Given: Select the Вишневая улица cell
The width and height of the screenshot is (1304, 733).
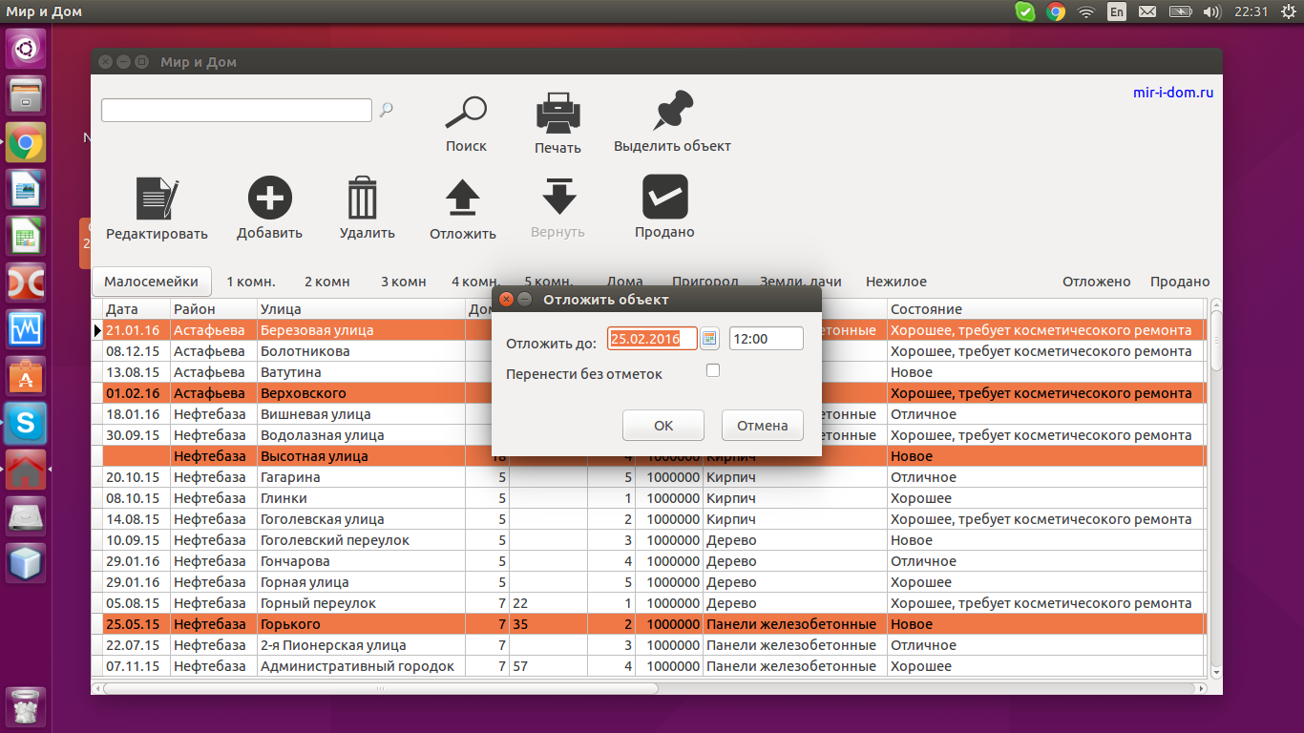Looking at the screenshot, I should click(x=361, y=414).
